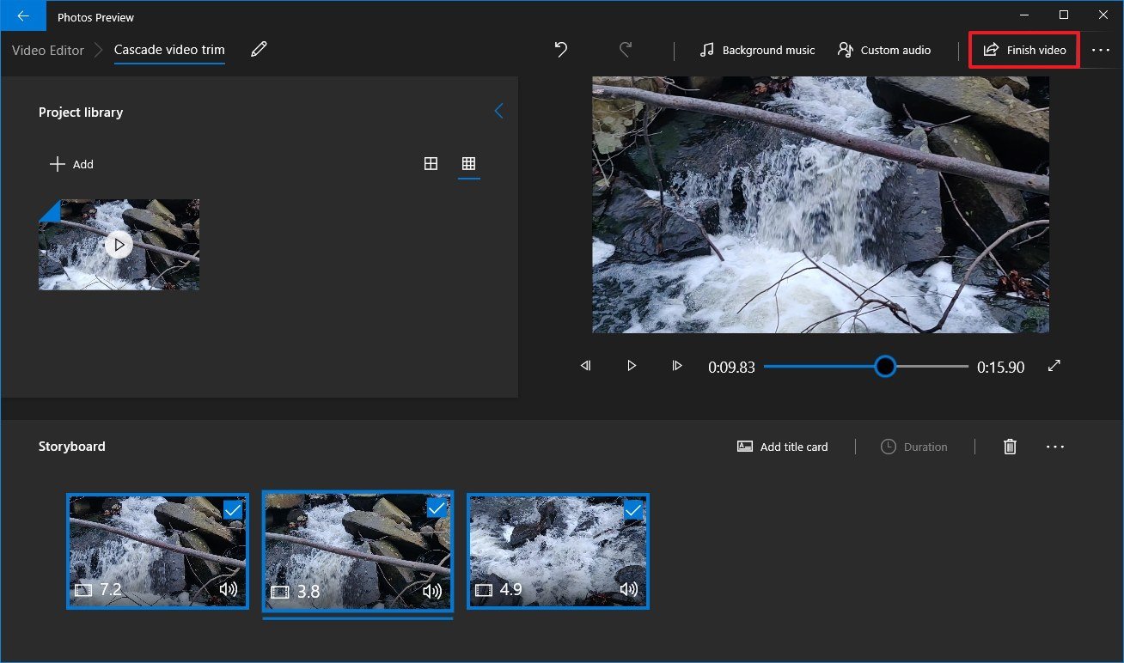The height and width of the screenshot is (663, 1124).
Task: Untick the 4.9 second clip checkbox
Action: pyautogui.click(x=633, y=510)
